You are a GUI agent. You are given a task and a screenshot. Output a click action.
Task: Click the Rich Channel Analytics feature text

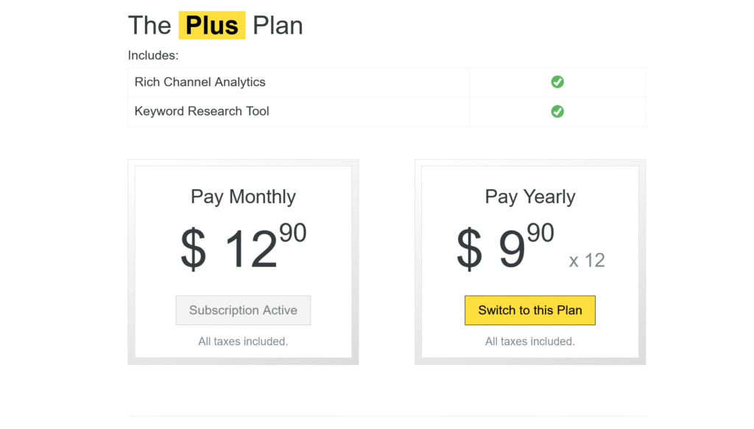point(200,82)
